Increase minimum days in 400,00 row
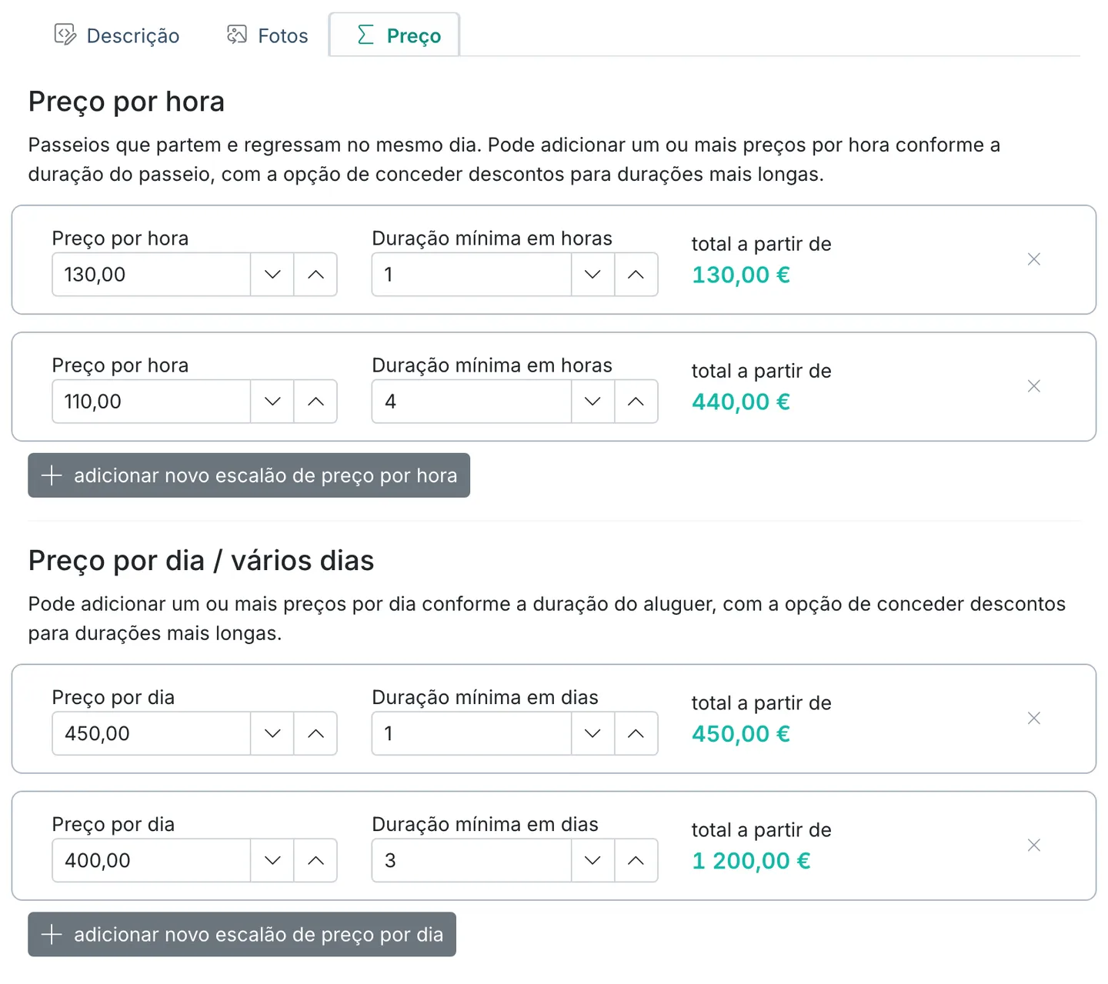 [x=636, y=861]
